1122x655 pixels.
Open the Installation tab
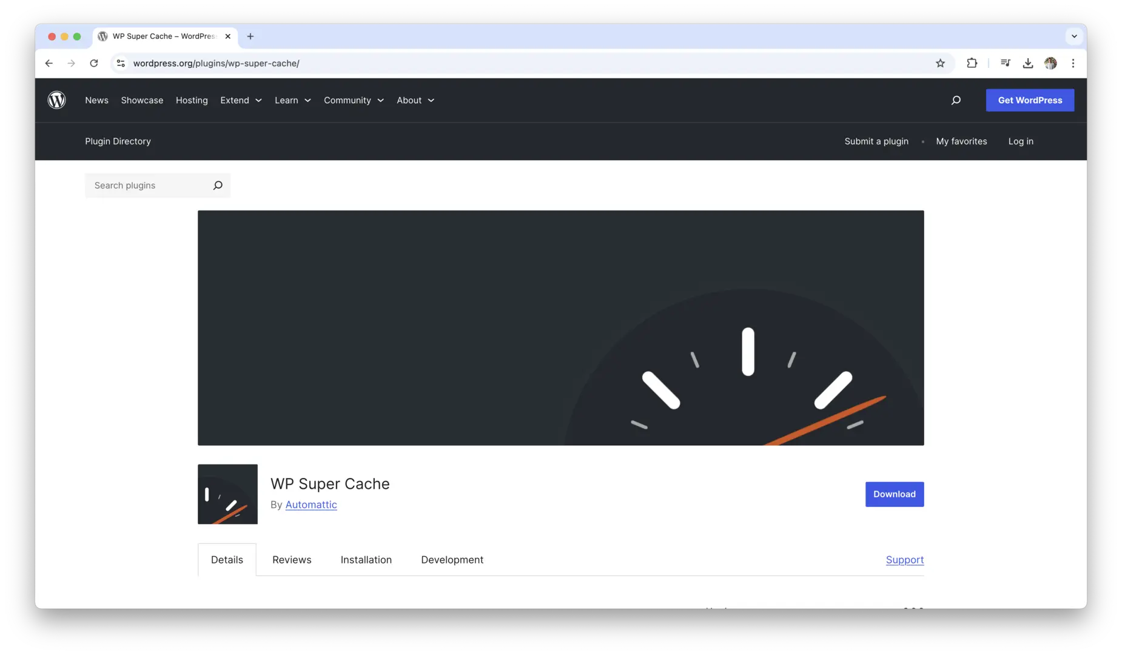point(366,559)
